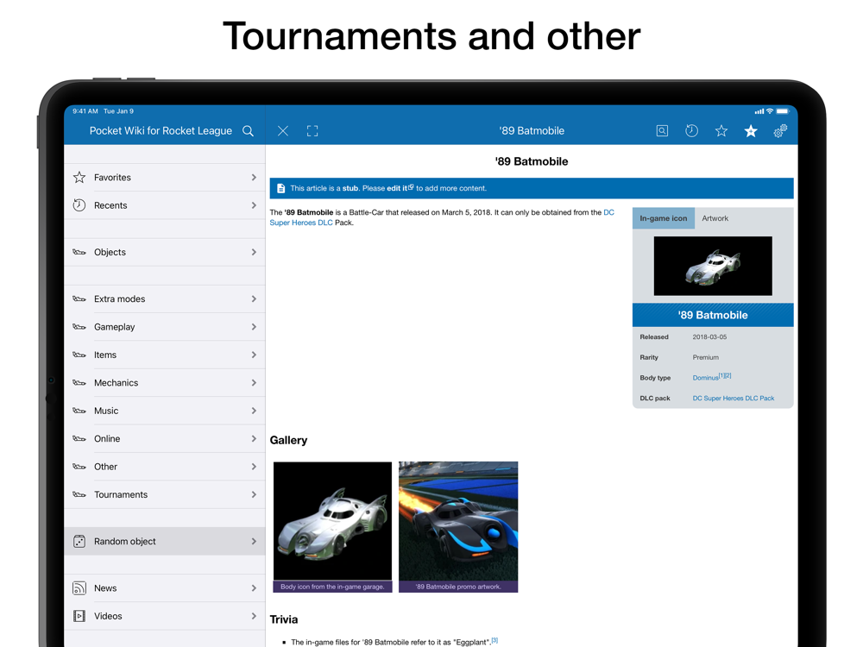Screen dimensions: 863x647
Task: Expand Mechanics row chevron
Action: click(x=254, y=383)
